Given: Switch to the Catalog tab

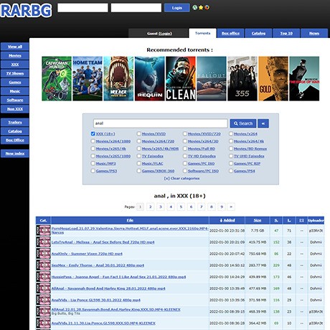Looking at the screenshot, I should (258, 33).
